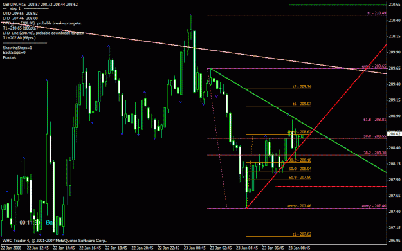This screenshot has height=251, width=402.
Task: Click the orange 'entry - 207.46' label
Action: point(299,206)
